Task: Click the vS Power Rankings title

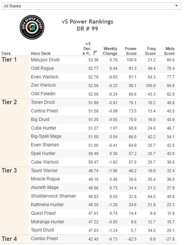Action: coord(87,22)
